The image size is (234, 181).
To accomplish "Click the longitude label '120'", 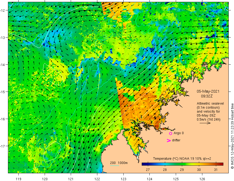I will 45,179.
